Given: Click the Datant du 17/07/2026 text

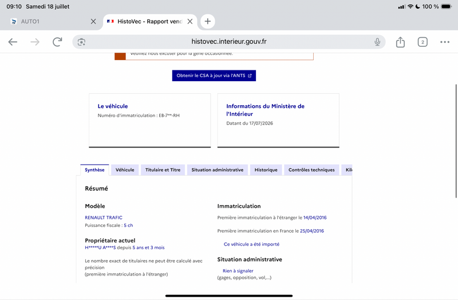Looking at the screenshot, I should click(250, 123).
